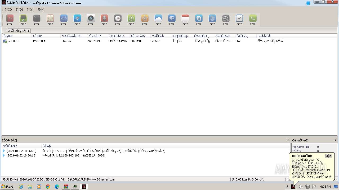Click the orange star toolbar icon
This screenshot has height=190, width=339.
click(145, 18)
